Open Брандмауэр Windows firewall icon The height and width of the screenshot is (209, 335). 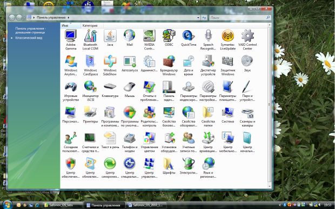point(169,65)
